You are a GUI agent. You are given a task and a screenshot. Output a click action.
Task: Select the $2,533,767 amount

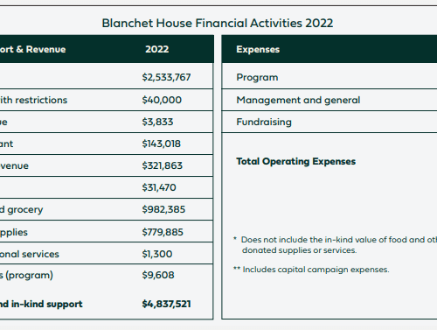166,77
